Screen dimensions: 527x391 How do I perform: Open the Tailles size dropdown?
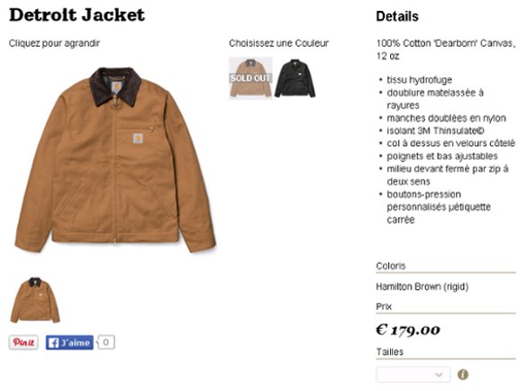pyautogui.click(x=413, y=374)
